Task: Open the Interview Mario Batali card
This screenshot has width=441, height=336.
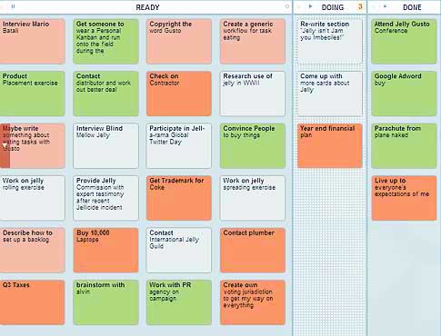Action: [32, 42]
